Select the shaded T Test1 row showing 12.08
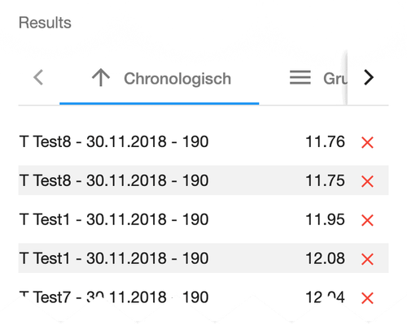 tap(203, 258)
